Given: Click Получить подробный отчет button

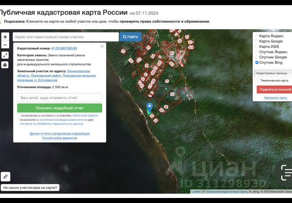Looking at the screenshot, I should [x=60, y=108].
